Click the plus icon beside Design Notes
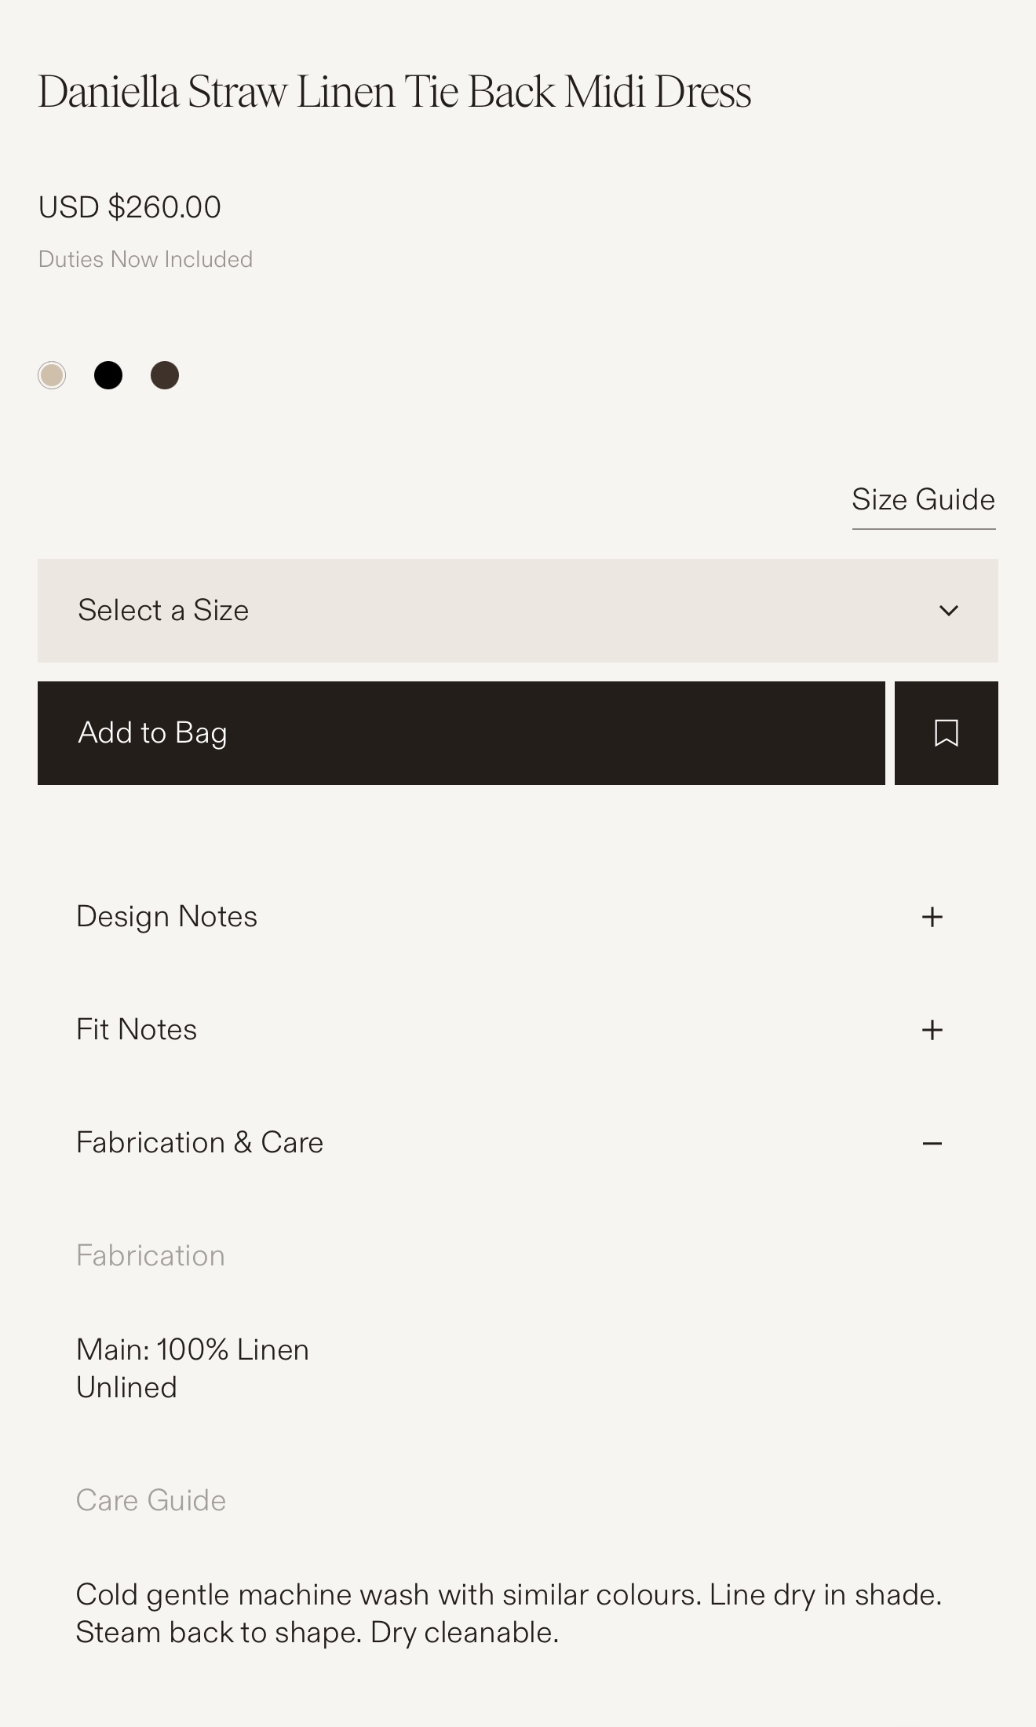The height and width of the screenshot is (1727, 1036). [x=932, y=917]
